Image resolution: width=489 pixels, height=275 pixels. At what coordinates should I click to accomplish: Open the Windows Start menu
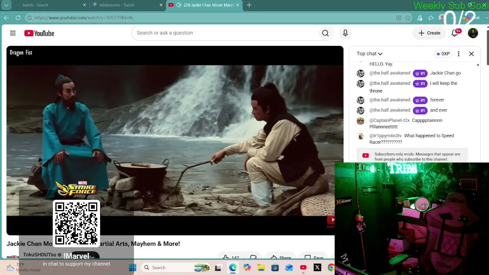pos(133,268)
